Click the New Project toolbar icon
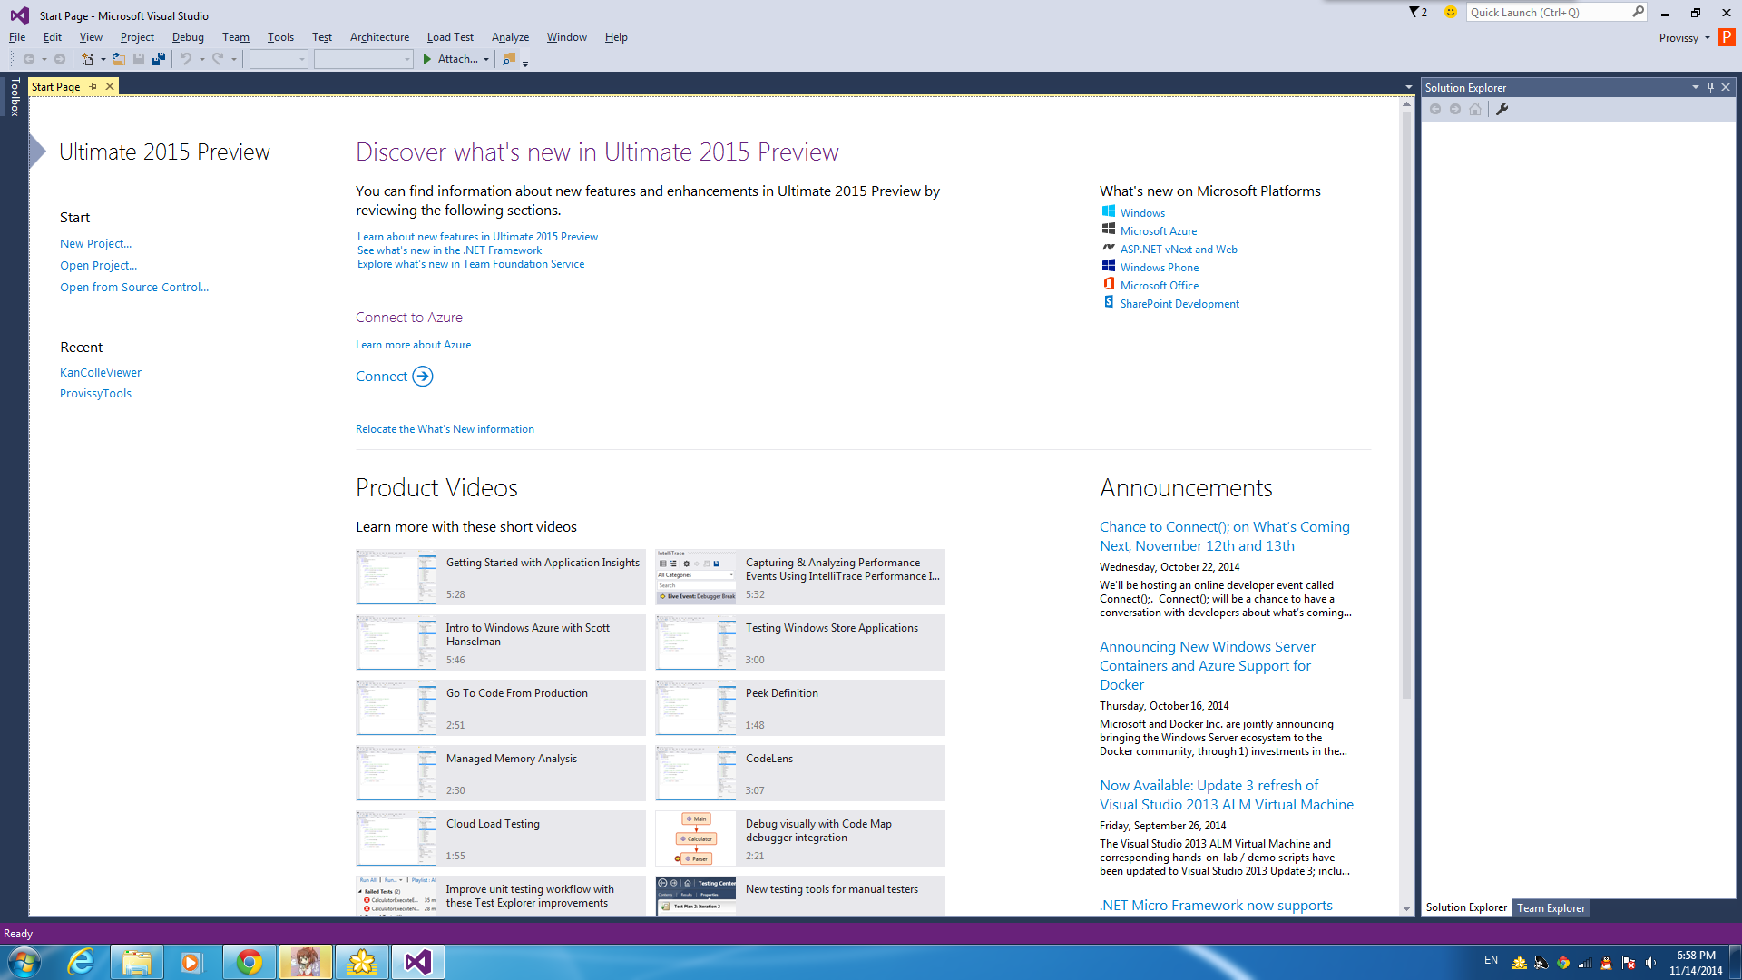This screenshot has height=980, width=1742. [x=87, y=59]
